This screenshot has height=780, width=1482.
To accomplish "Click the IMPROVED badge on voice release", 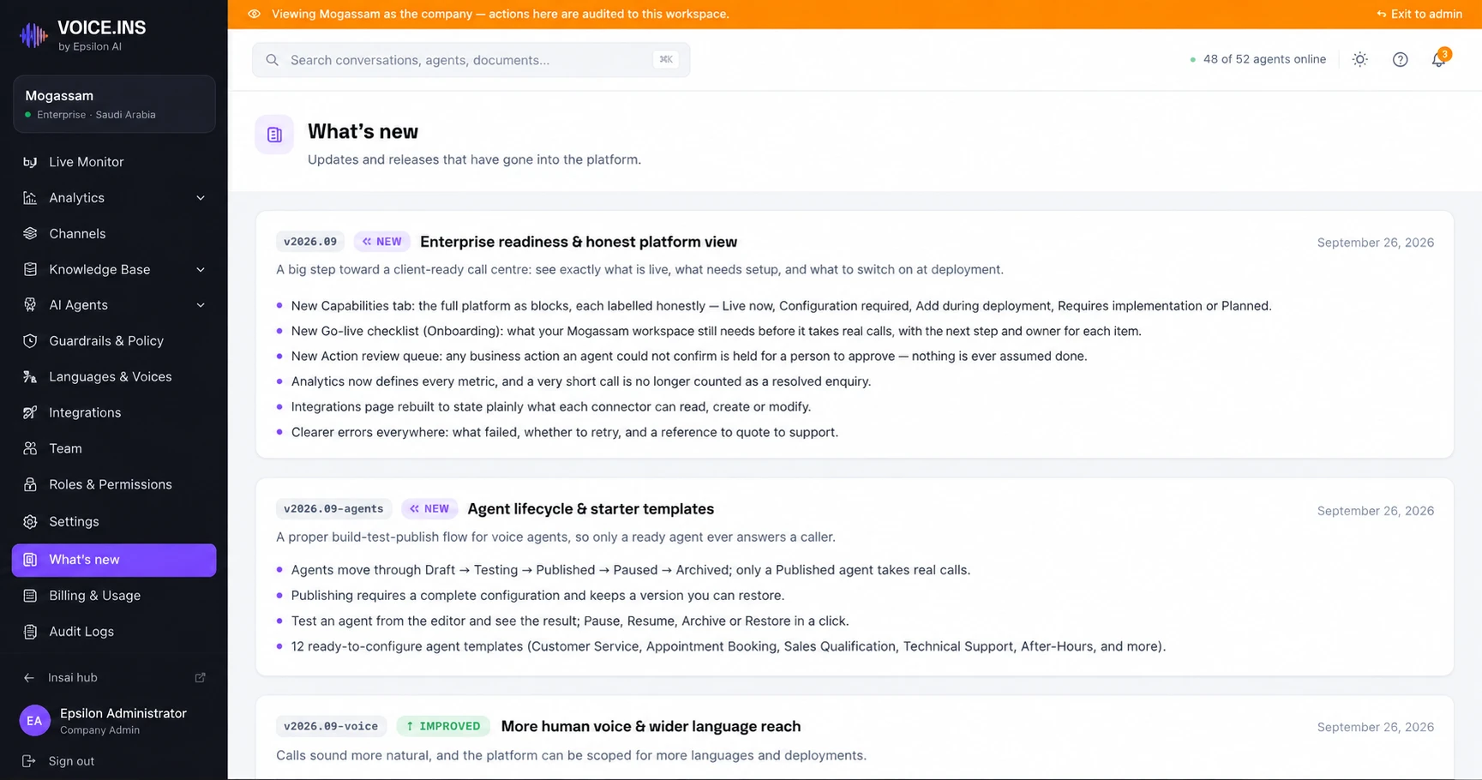I will point(443,726).
